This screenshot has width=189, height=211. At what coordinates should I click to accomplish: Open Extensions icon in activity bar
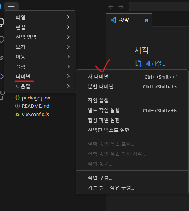(x=2, y=95)
